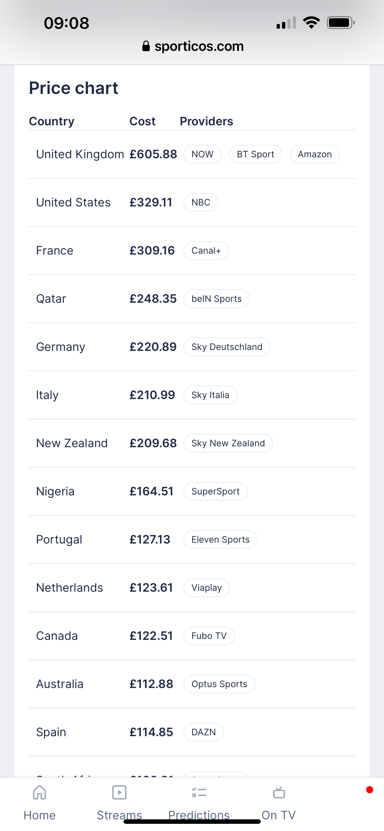Image resolution: width=384 pixels, height=831 pixels.
Task: Open the Canal+ provider tag
Action: [x=206, y=250]
